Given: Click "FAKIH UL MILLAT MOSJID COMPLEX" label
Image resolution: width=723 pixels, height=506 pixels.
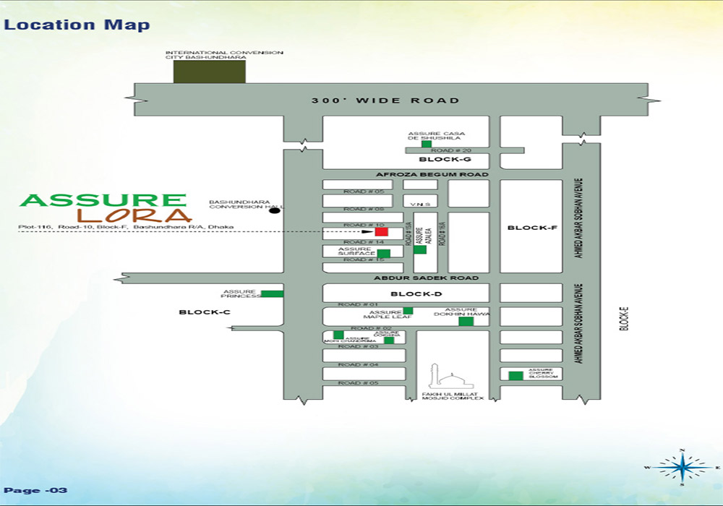Looking at the screenshot, I should pos(453,396).
